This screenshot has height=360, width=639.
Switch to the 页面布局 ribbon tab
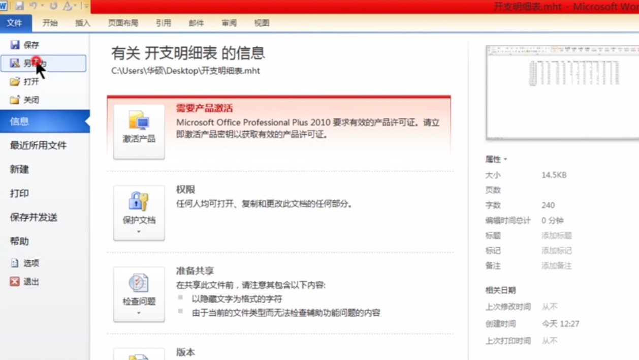click(x=123, y=23)
